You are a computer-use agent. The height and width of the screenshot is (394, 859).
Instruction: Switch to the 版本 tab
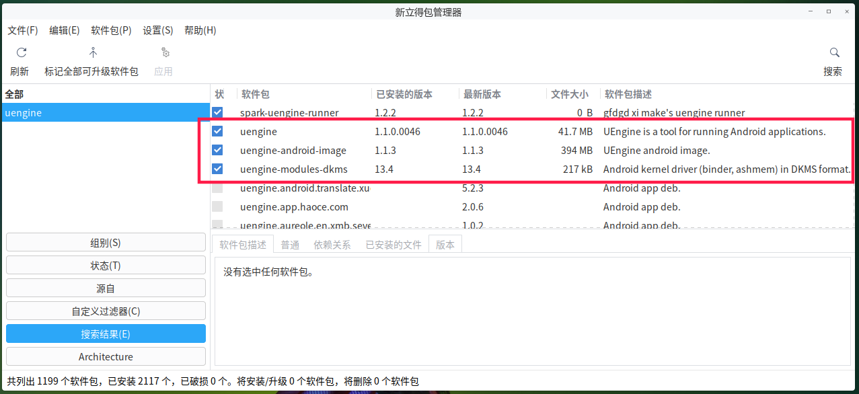(x=445, y=245)
